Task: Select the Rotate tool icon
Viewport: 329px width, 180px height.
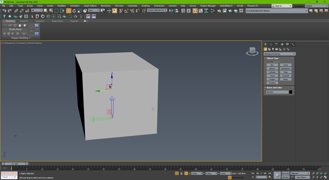Action: coord(74,11)
